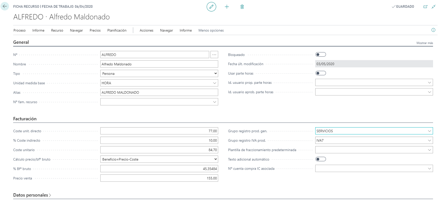Viewport: 441px width, 209px height.
Task: Click the info circle icon
Action: point(433,30)
